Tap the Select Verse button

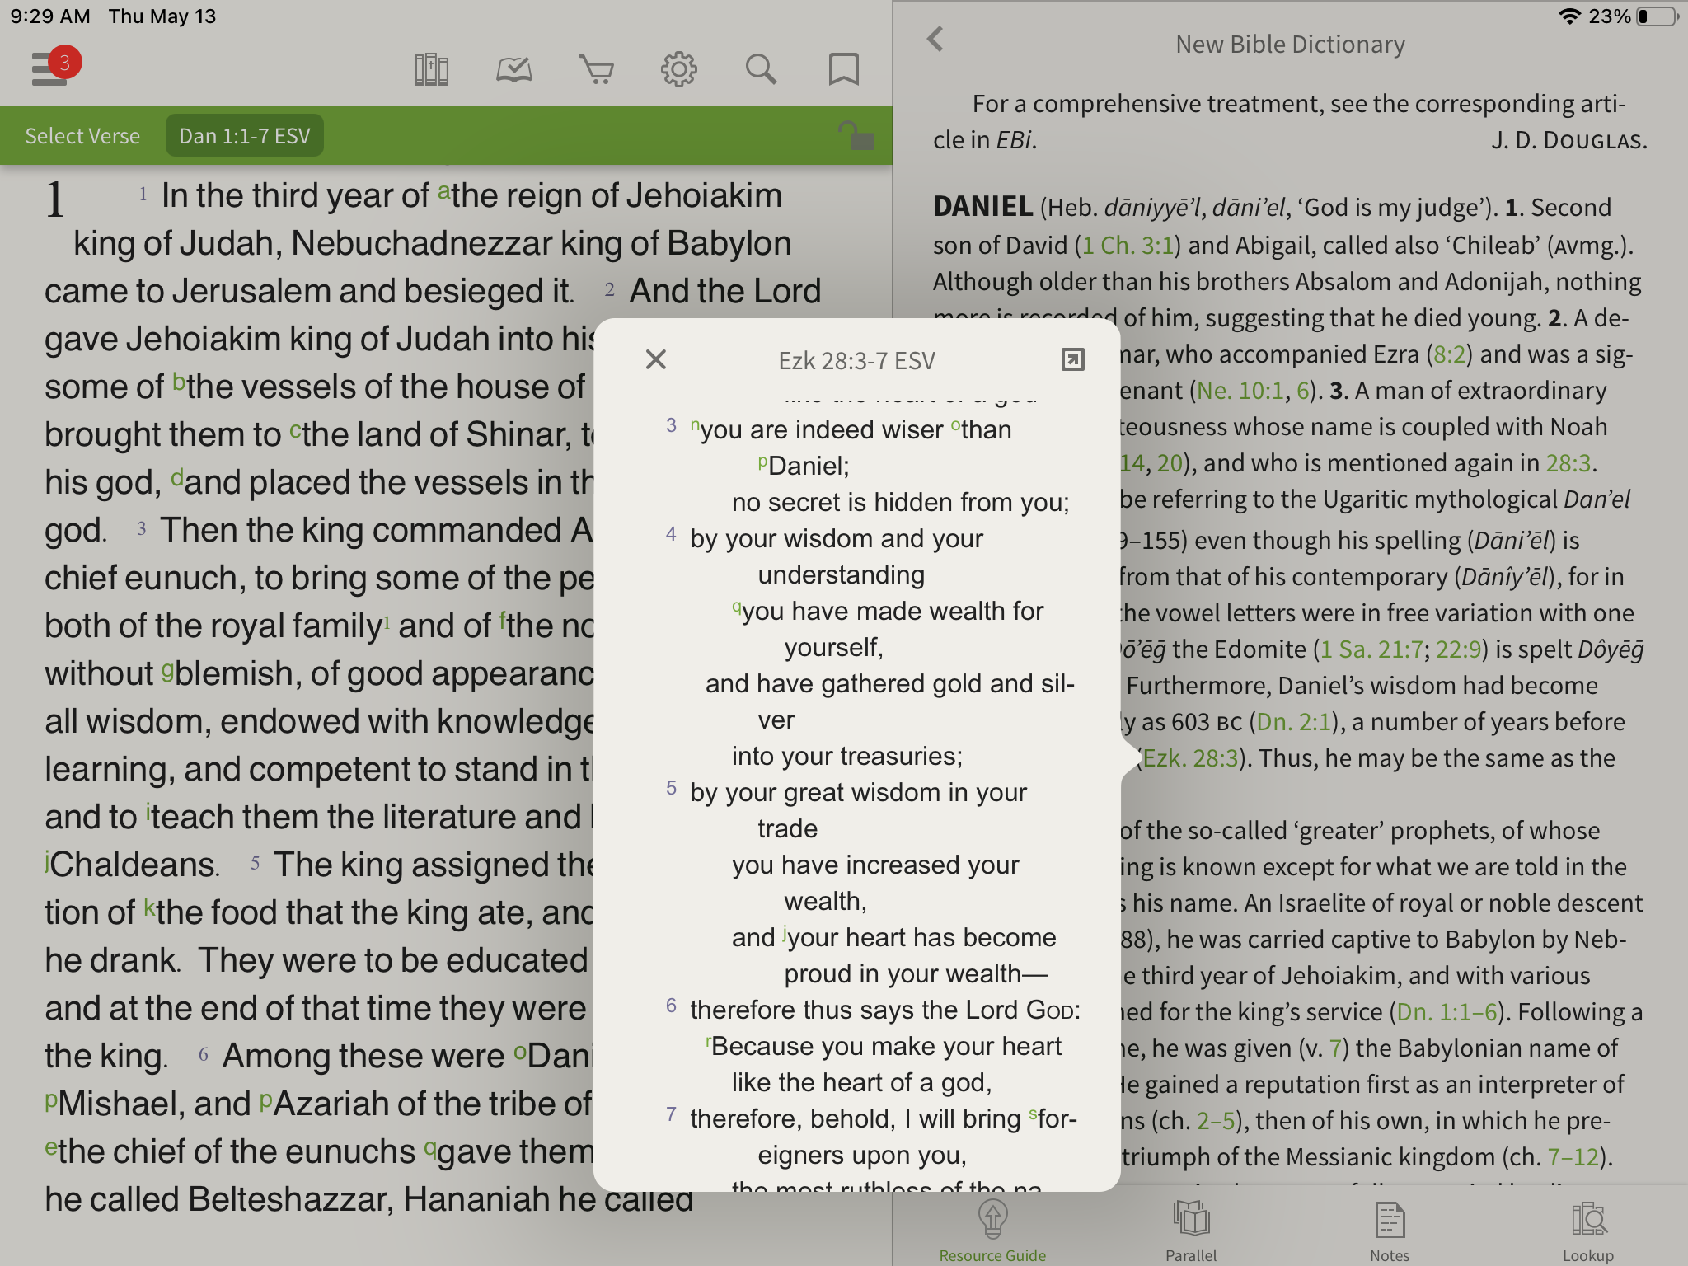[x=82, y=136]
